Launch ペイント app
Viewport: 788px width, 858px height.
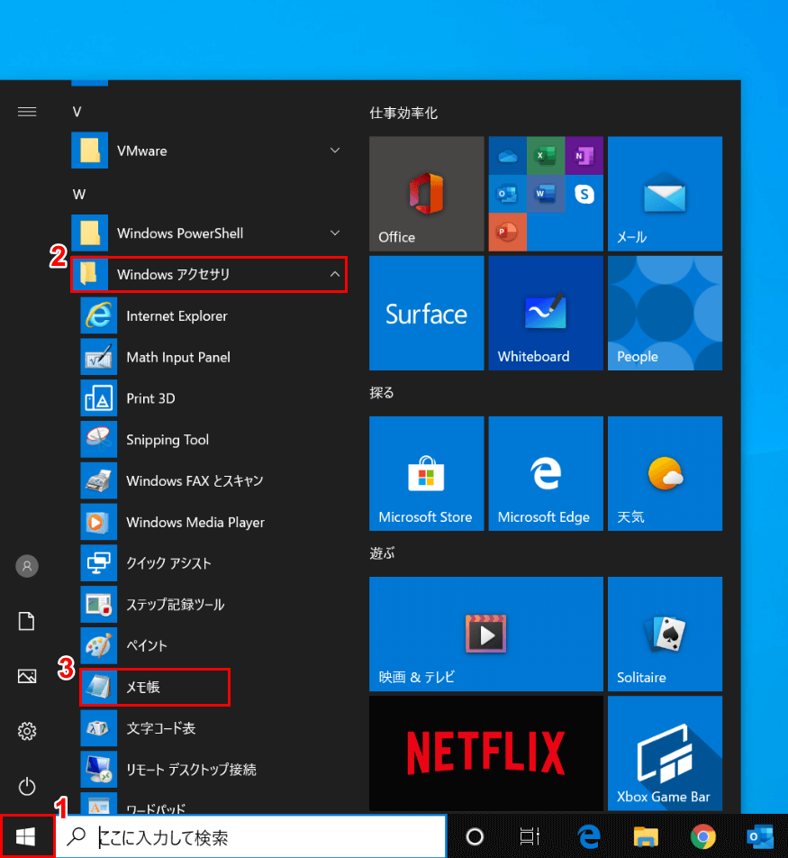[x=213, y=645]
